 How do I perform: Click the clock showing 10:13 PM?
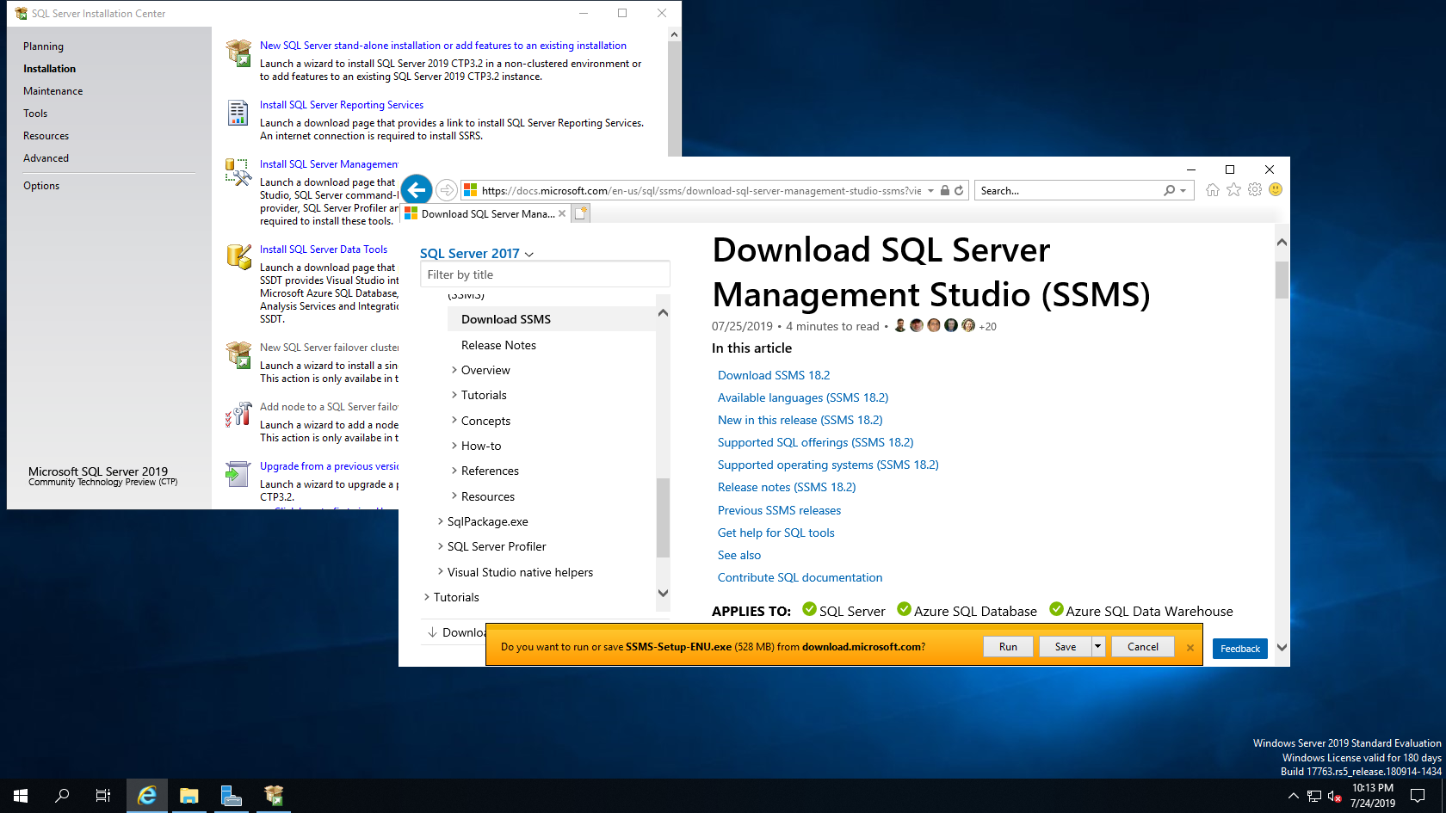pyautogui.click(x=1372, y=788)
